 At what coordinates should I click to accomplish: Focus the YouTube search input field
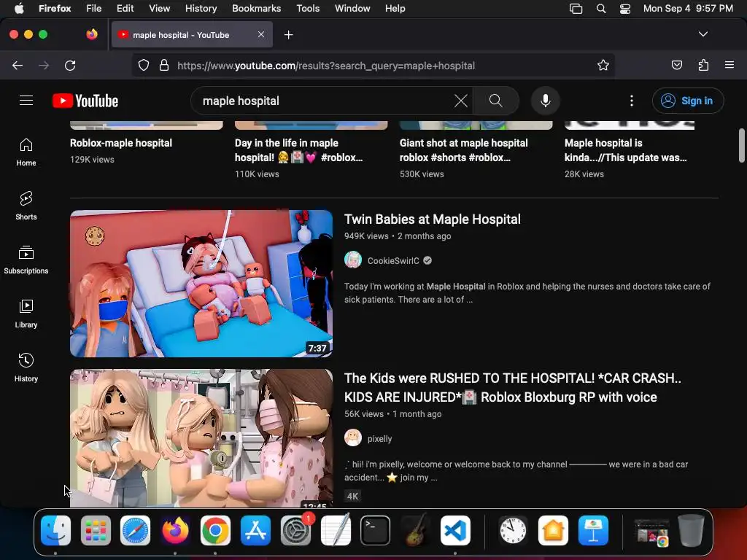pos(324,101)
